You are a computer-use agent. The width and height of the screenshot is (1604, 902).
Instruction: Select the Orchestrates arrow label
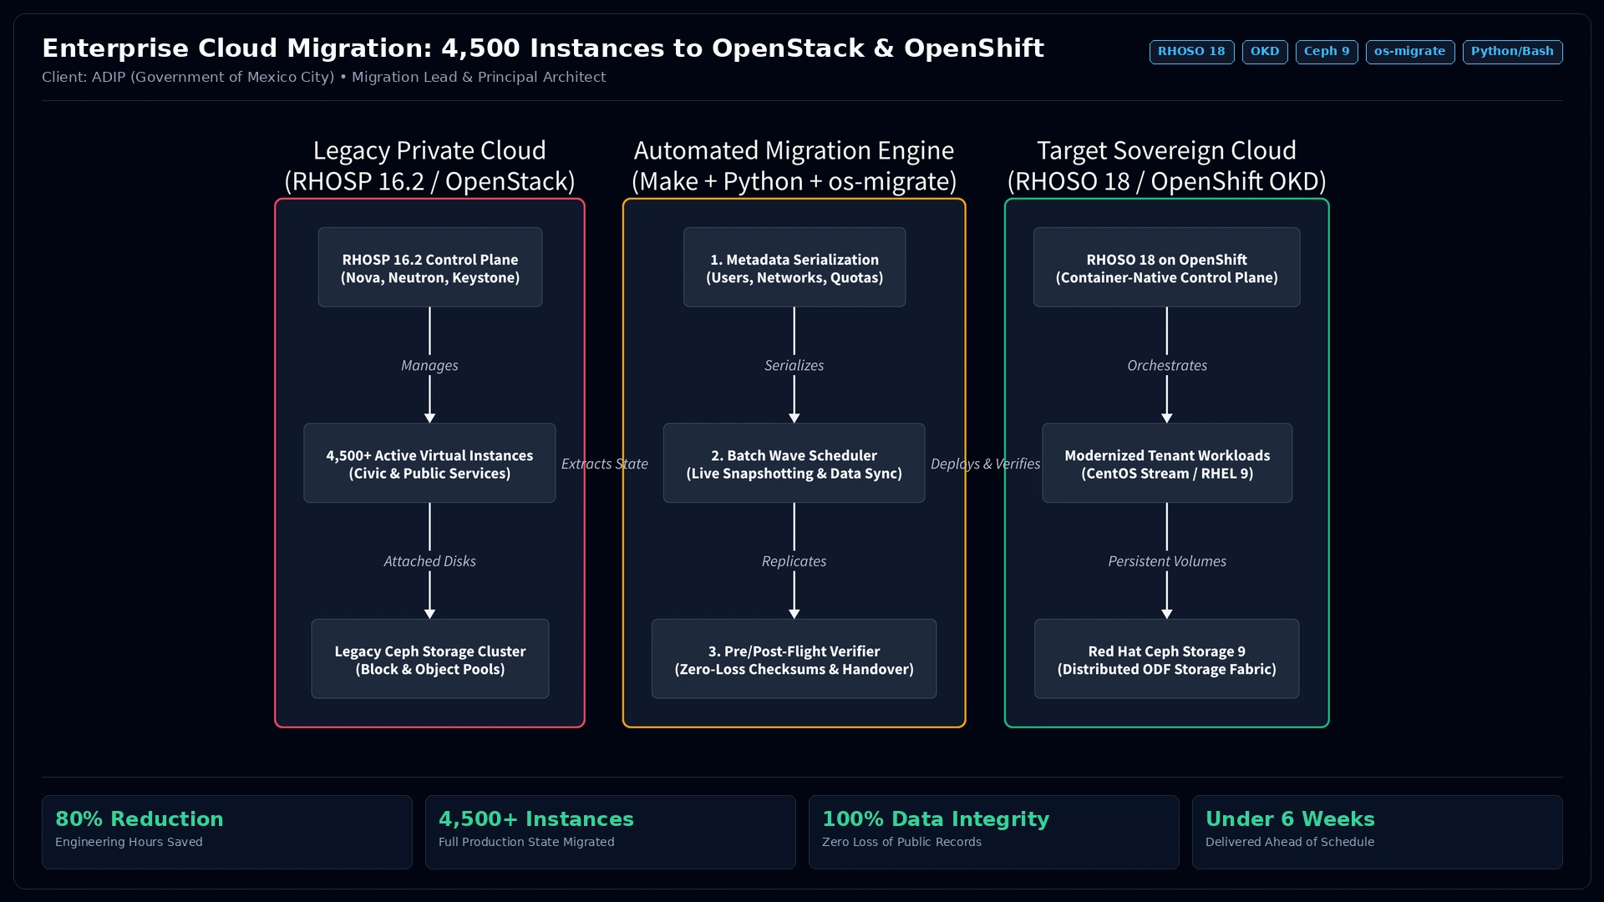click(x=1166, y=365)
